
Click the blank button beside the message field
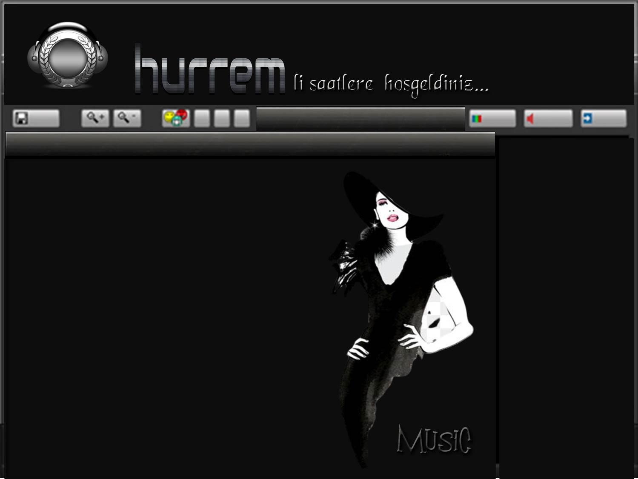242,118
